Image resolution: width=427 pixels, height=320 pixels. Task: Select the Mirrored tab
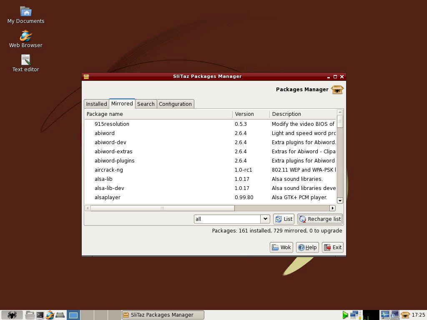click(122, 104)
